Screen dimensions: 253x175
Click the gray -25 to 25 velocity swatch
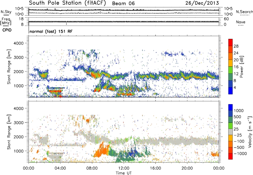click(x=231, y=132)
